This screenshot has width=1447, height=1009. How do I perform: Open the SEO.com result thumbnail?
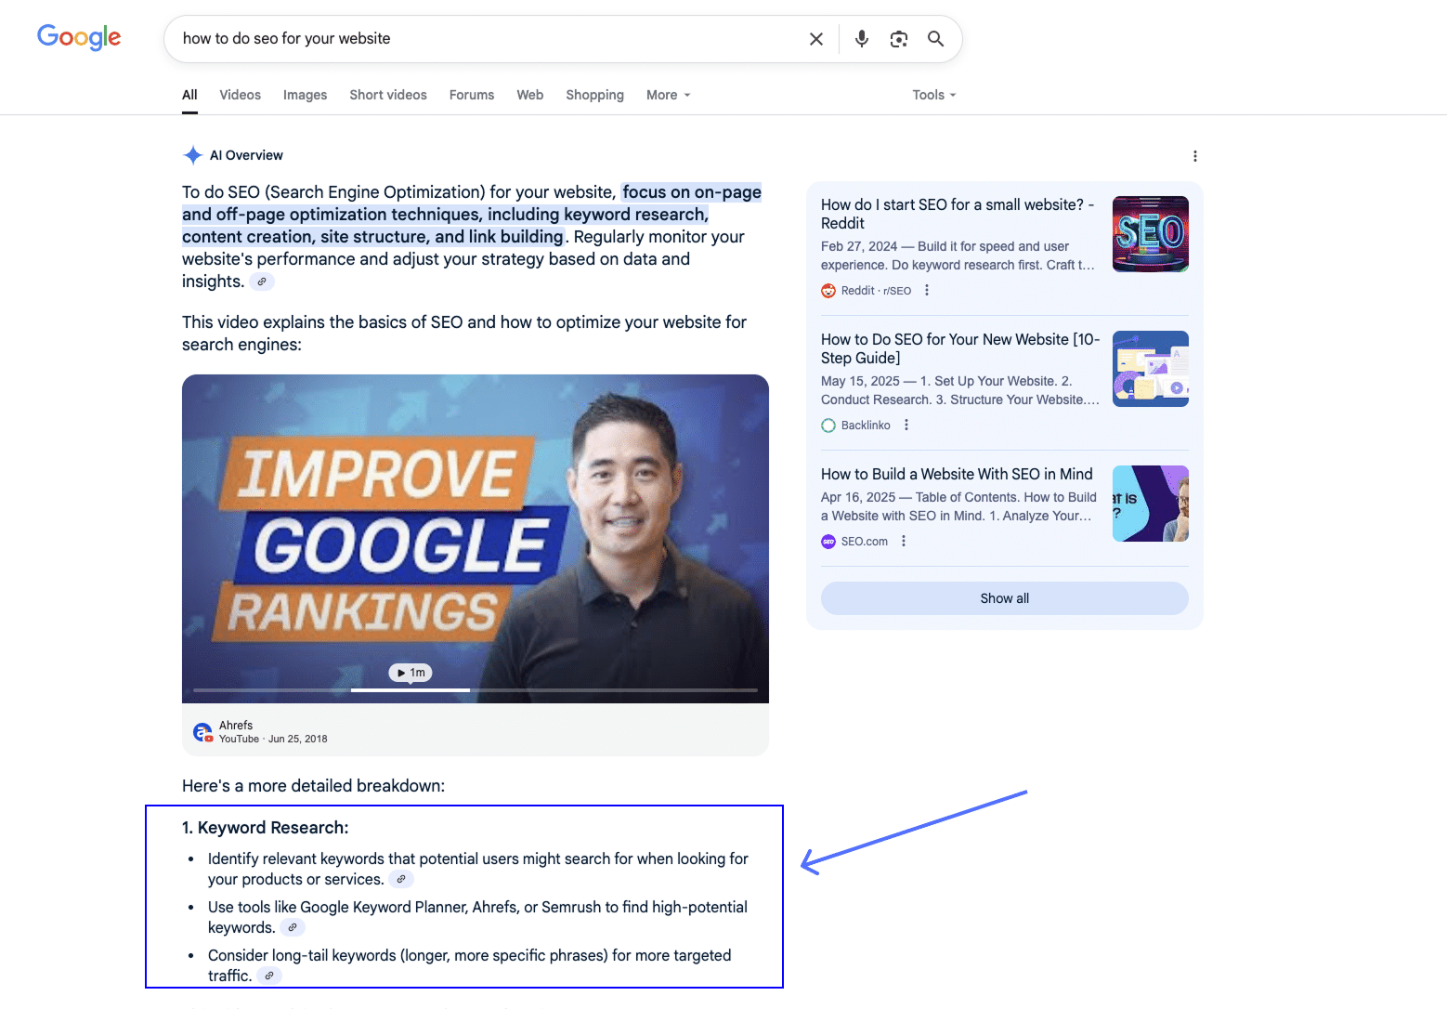point(1151,504)
